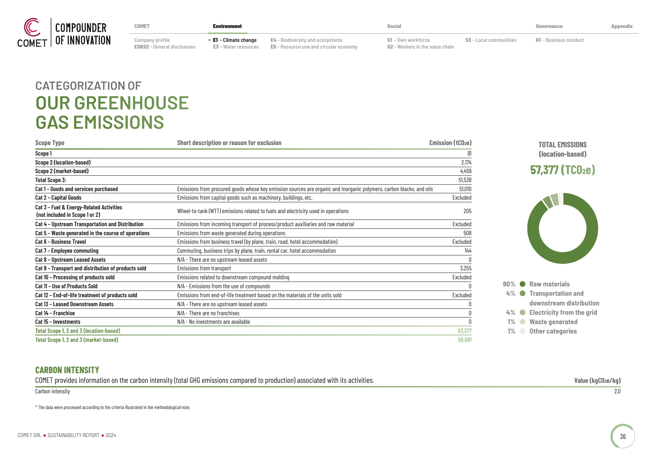Select E1 Climate change link
This screenshot has width=656, height=464.
pos(234,40)
